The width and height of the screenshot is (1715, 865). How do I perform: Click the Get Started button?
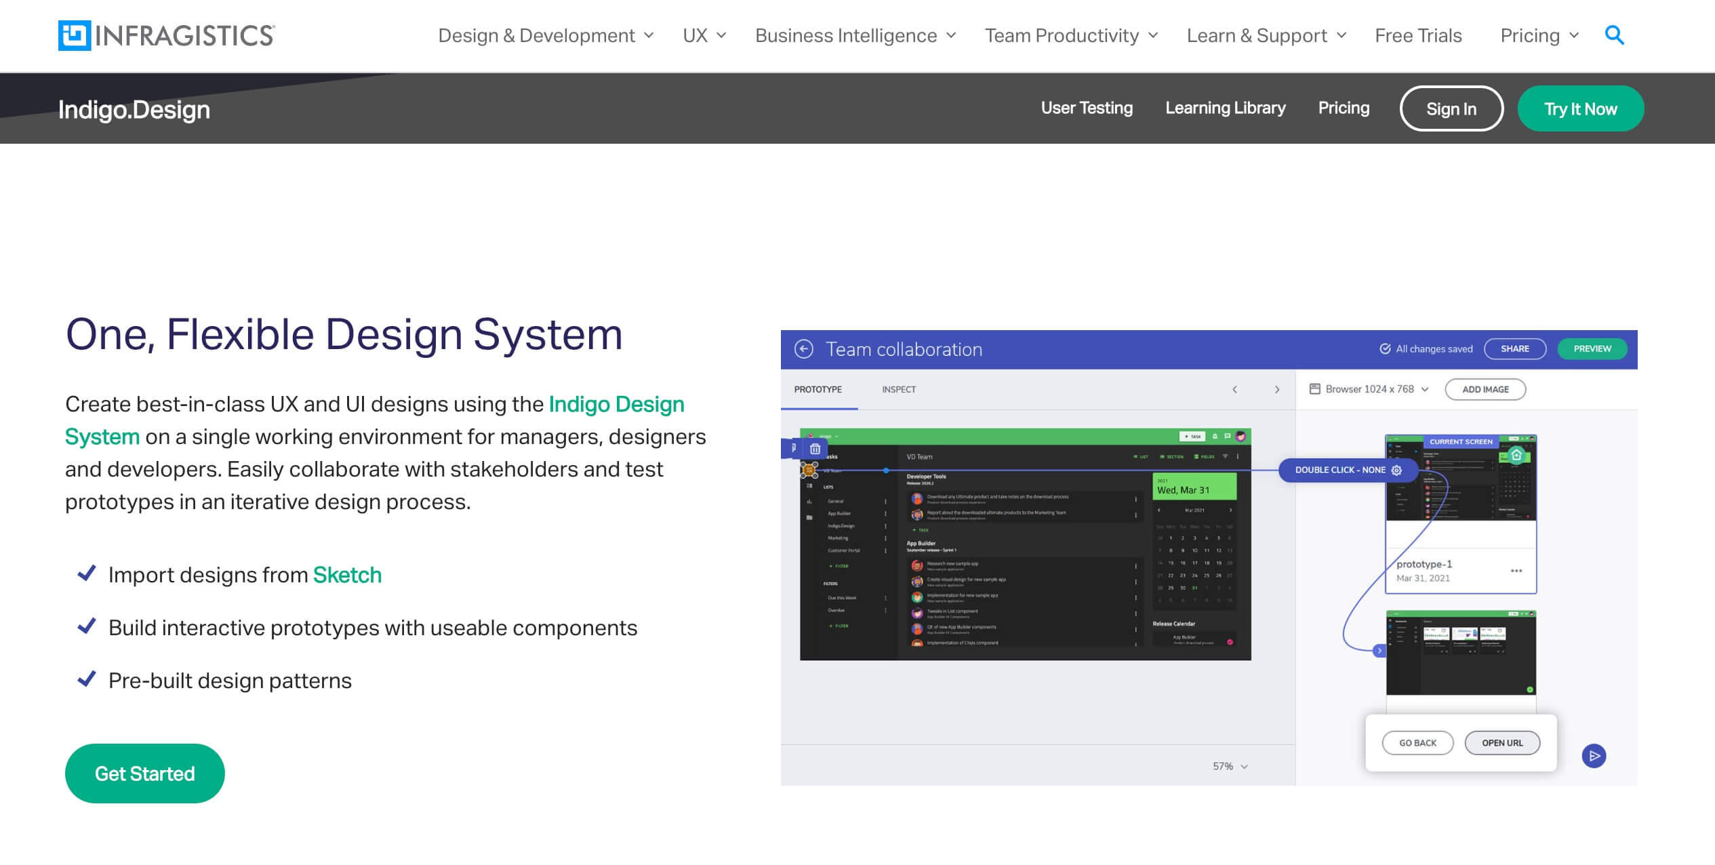144,773
